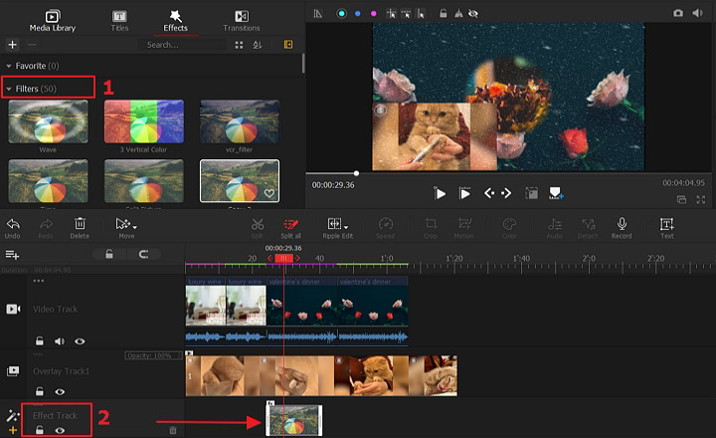The width and height of the screenshot is (716, 438).
Task: Delete the Effect Track using trash icon
Action: tap(173, 430)
